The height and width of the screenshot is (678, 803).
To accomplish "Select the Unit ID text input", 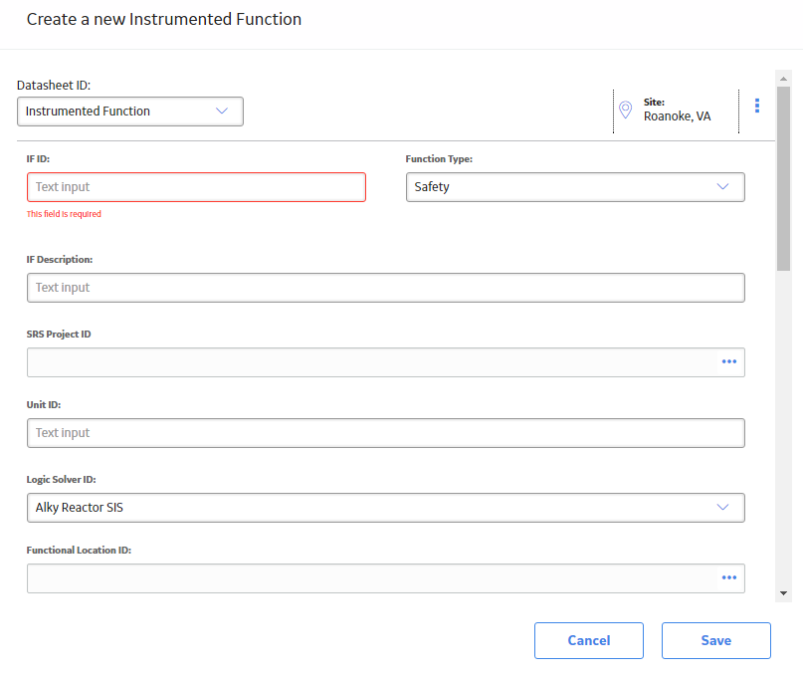I will [x=386, y=433].
